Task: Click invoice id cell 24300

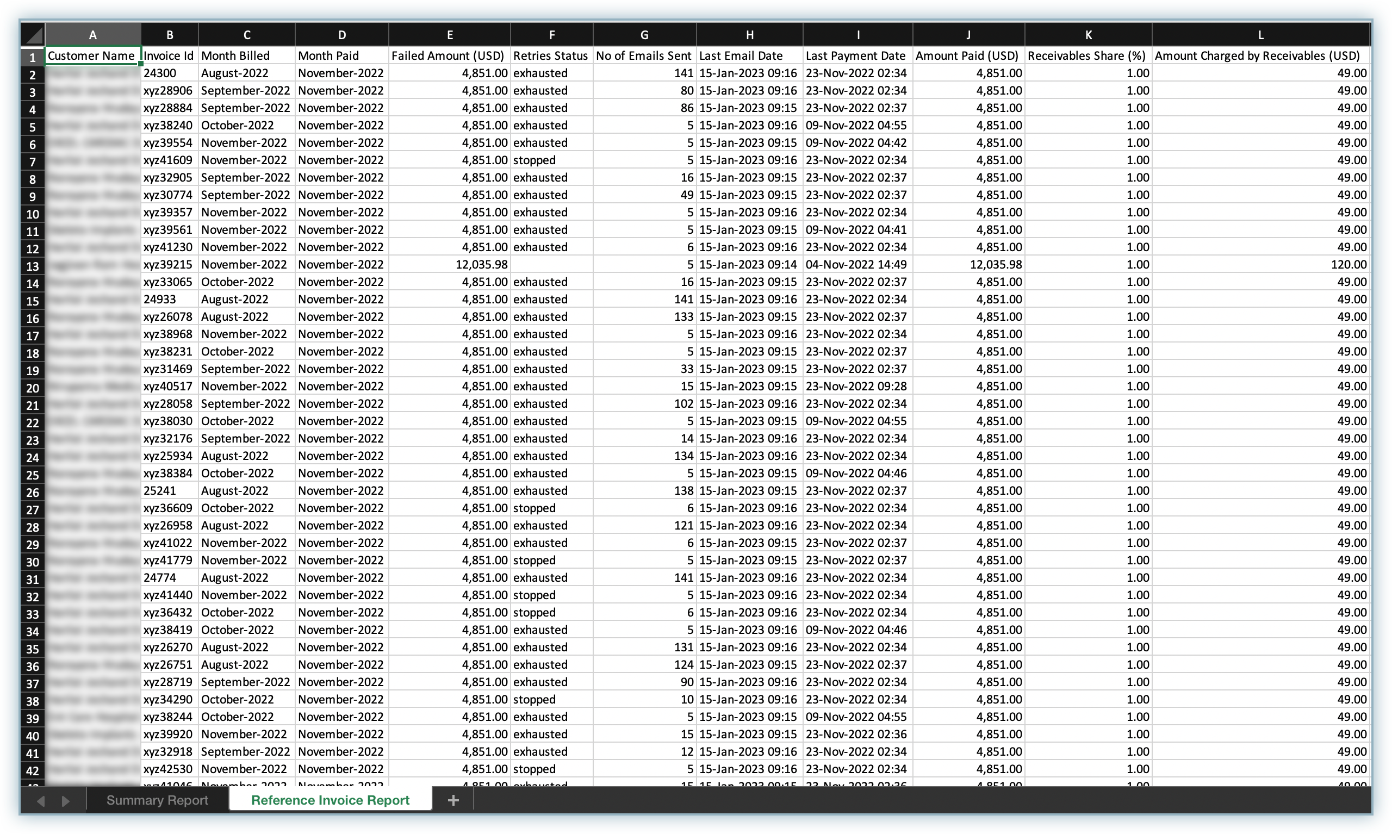Action: pyautogui.click(x=168, y=73)
